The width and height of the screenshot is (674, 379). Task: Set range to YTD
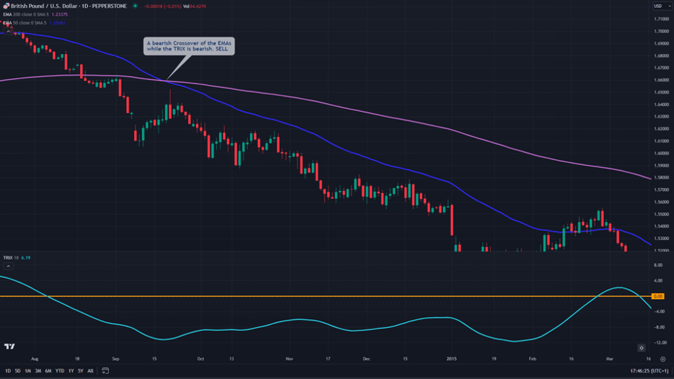60,371
